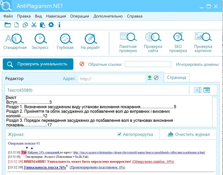Screen dimensions: 223x175
Task: Open SEO проверка tool
Action: coord(178,43)
